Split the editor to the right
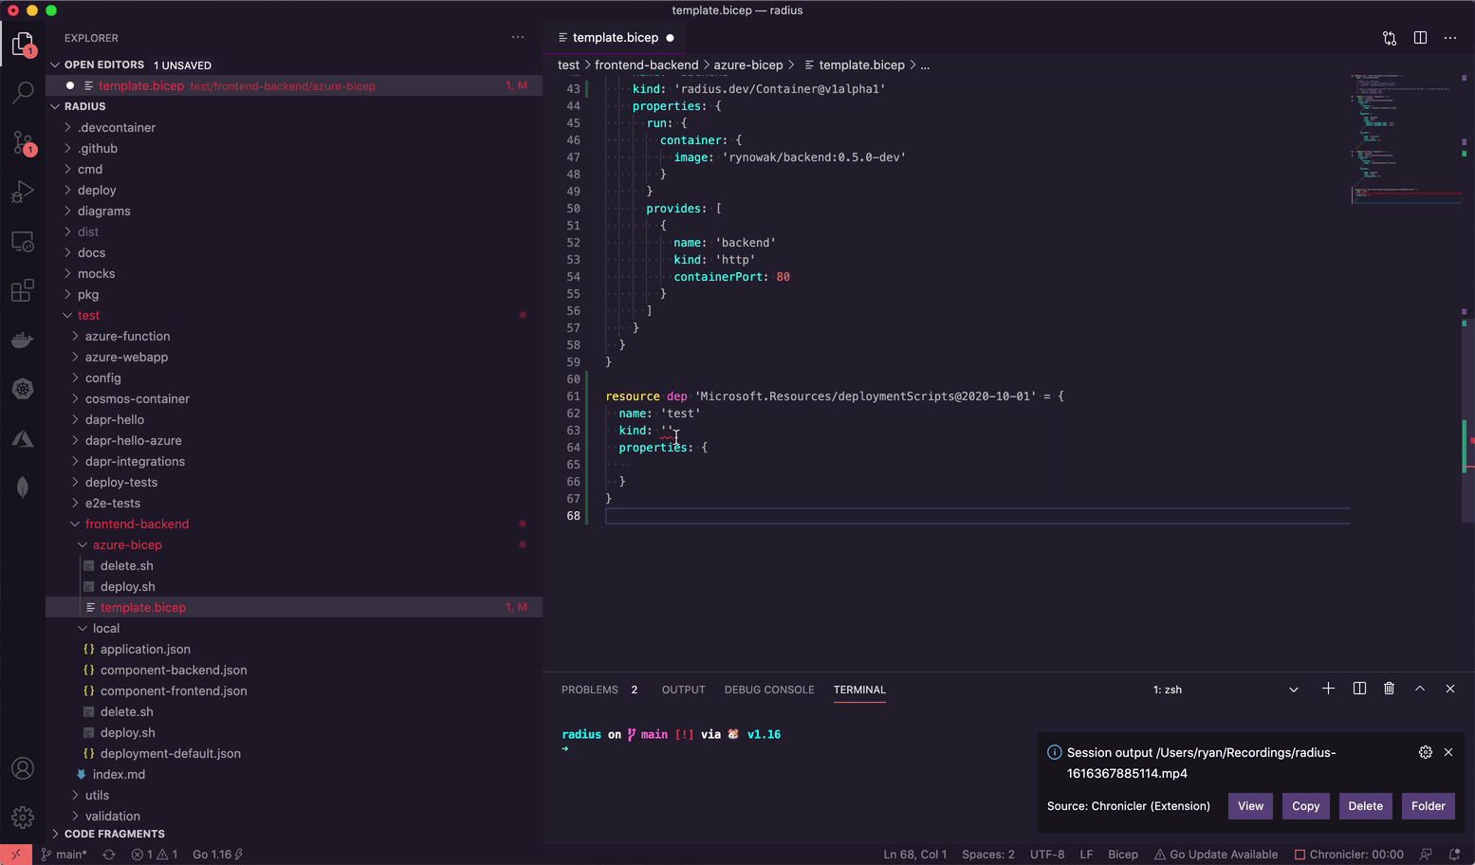The image size is (1475, 865). point(1420,38)
